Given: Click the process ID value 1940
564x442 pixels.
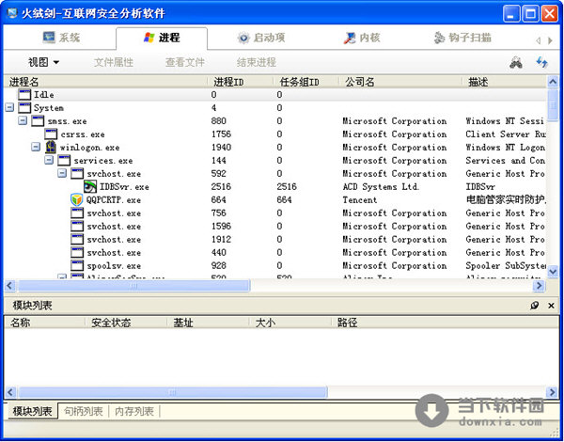Looking at the screenshot, I should (x=221, y=148).
